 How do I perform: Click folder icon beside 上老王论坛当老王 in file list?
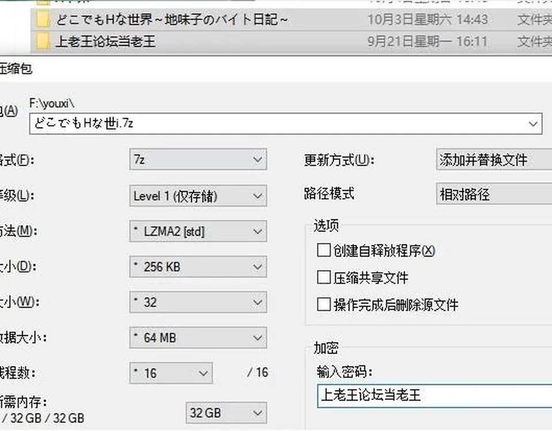pyautogui.click(x=43, y=41)
